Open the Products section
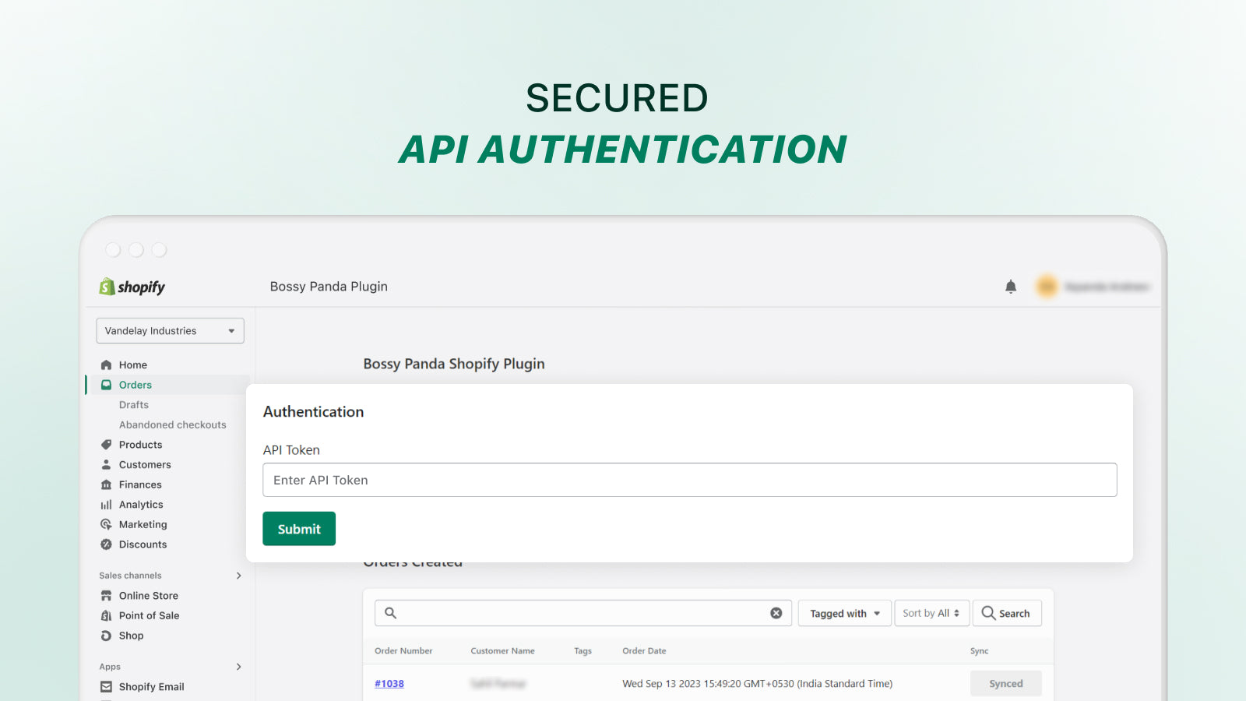 pos(141,445)
